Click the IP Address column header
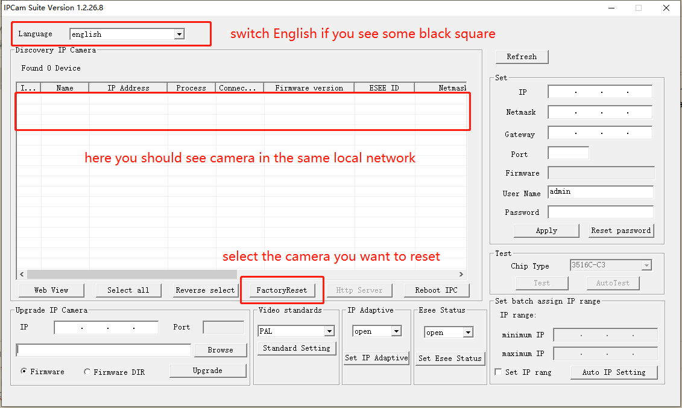682x408 pixels. point(128,88)
